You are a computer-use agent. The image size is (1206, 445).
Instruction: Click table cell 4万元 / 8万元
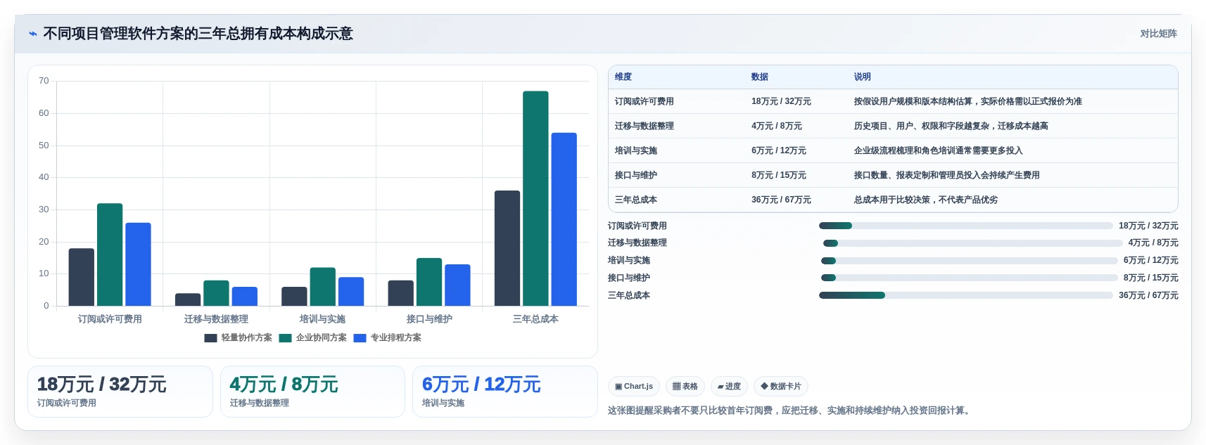tap(777, 126)
